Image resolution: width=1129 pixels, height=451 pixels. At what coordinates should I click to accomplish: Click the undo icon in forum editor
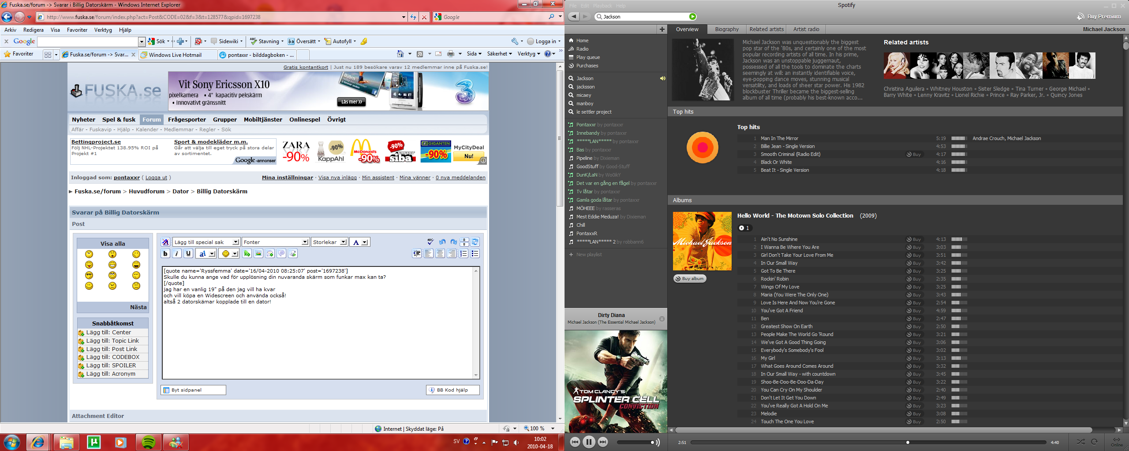pos(442,242)
